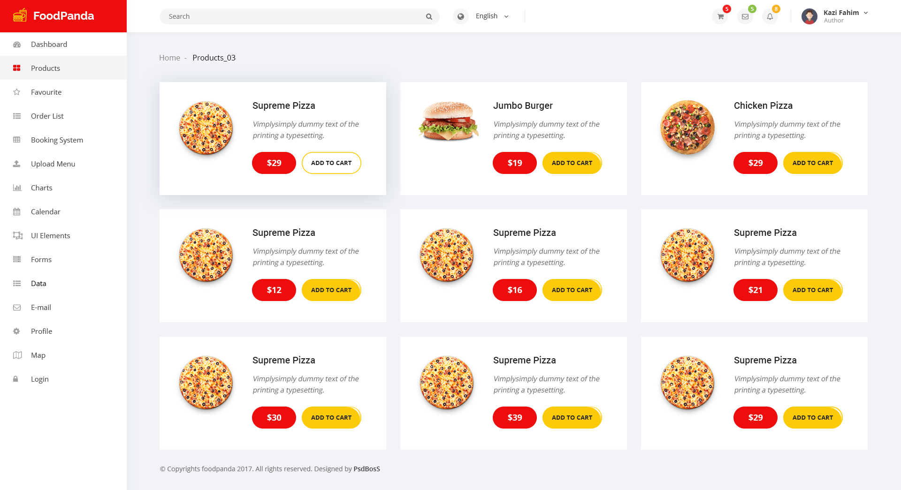Image resolution: width=901 pixels, height=490 pixels.
Task: Click the Booking System table icon
Action: pyautogui.click(x=17, y=140)
